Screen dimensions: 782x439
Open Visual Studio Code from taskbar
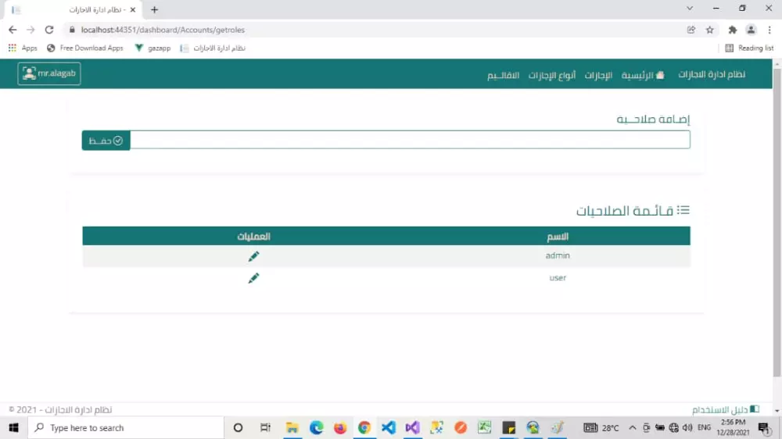(389, 427)
